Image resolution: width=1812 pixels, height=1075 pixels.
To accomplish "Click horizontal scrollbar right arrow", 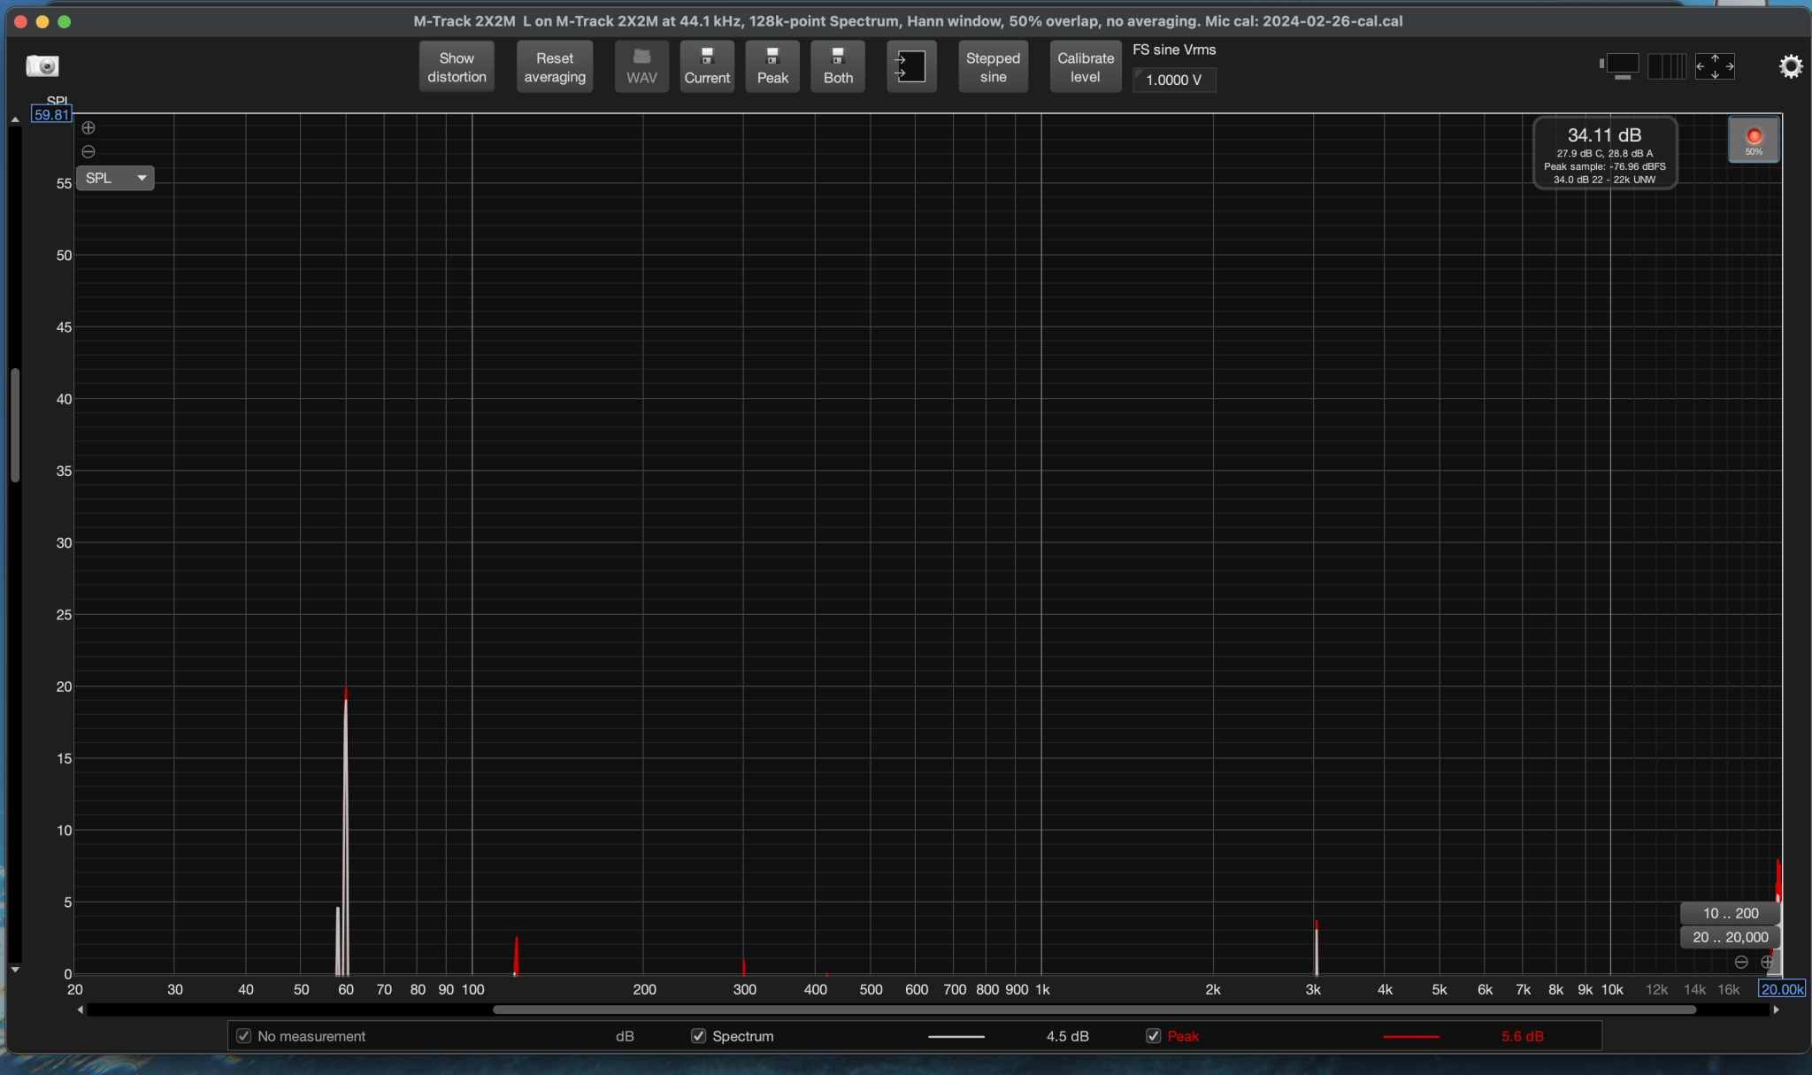I will tap(1776, 1010).
